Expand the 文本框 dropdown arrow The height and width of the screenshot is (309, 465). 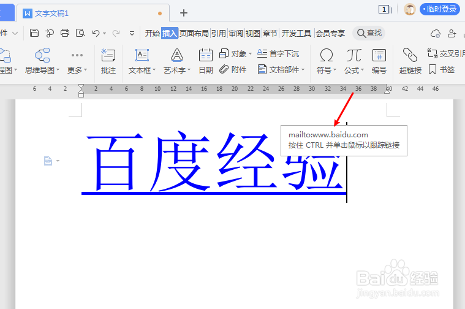pos(154,71)
